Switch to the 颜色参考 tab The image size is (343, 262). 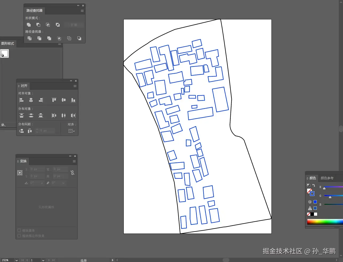pyautogui.click(x=327, y=178)
